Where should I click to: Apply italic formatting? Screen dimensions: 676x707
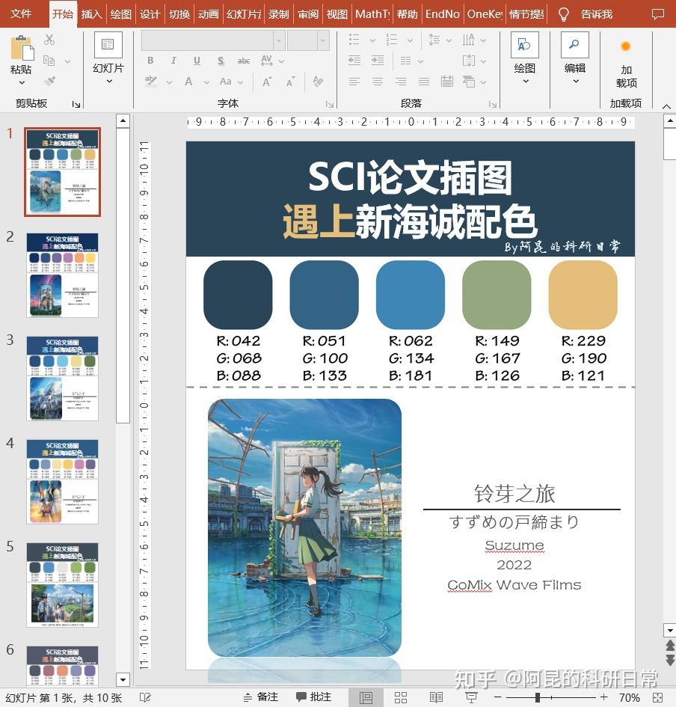(173, 60)
